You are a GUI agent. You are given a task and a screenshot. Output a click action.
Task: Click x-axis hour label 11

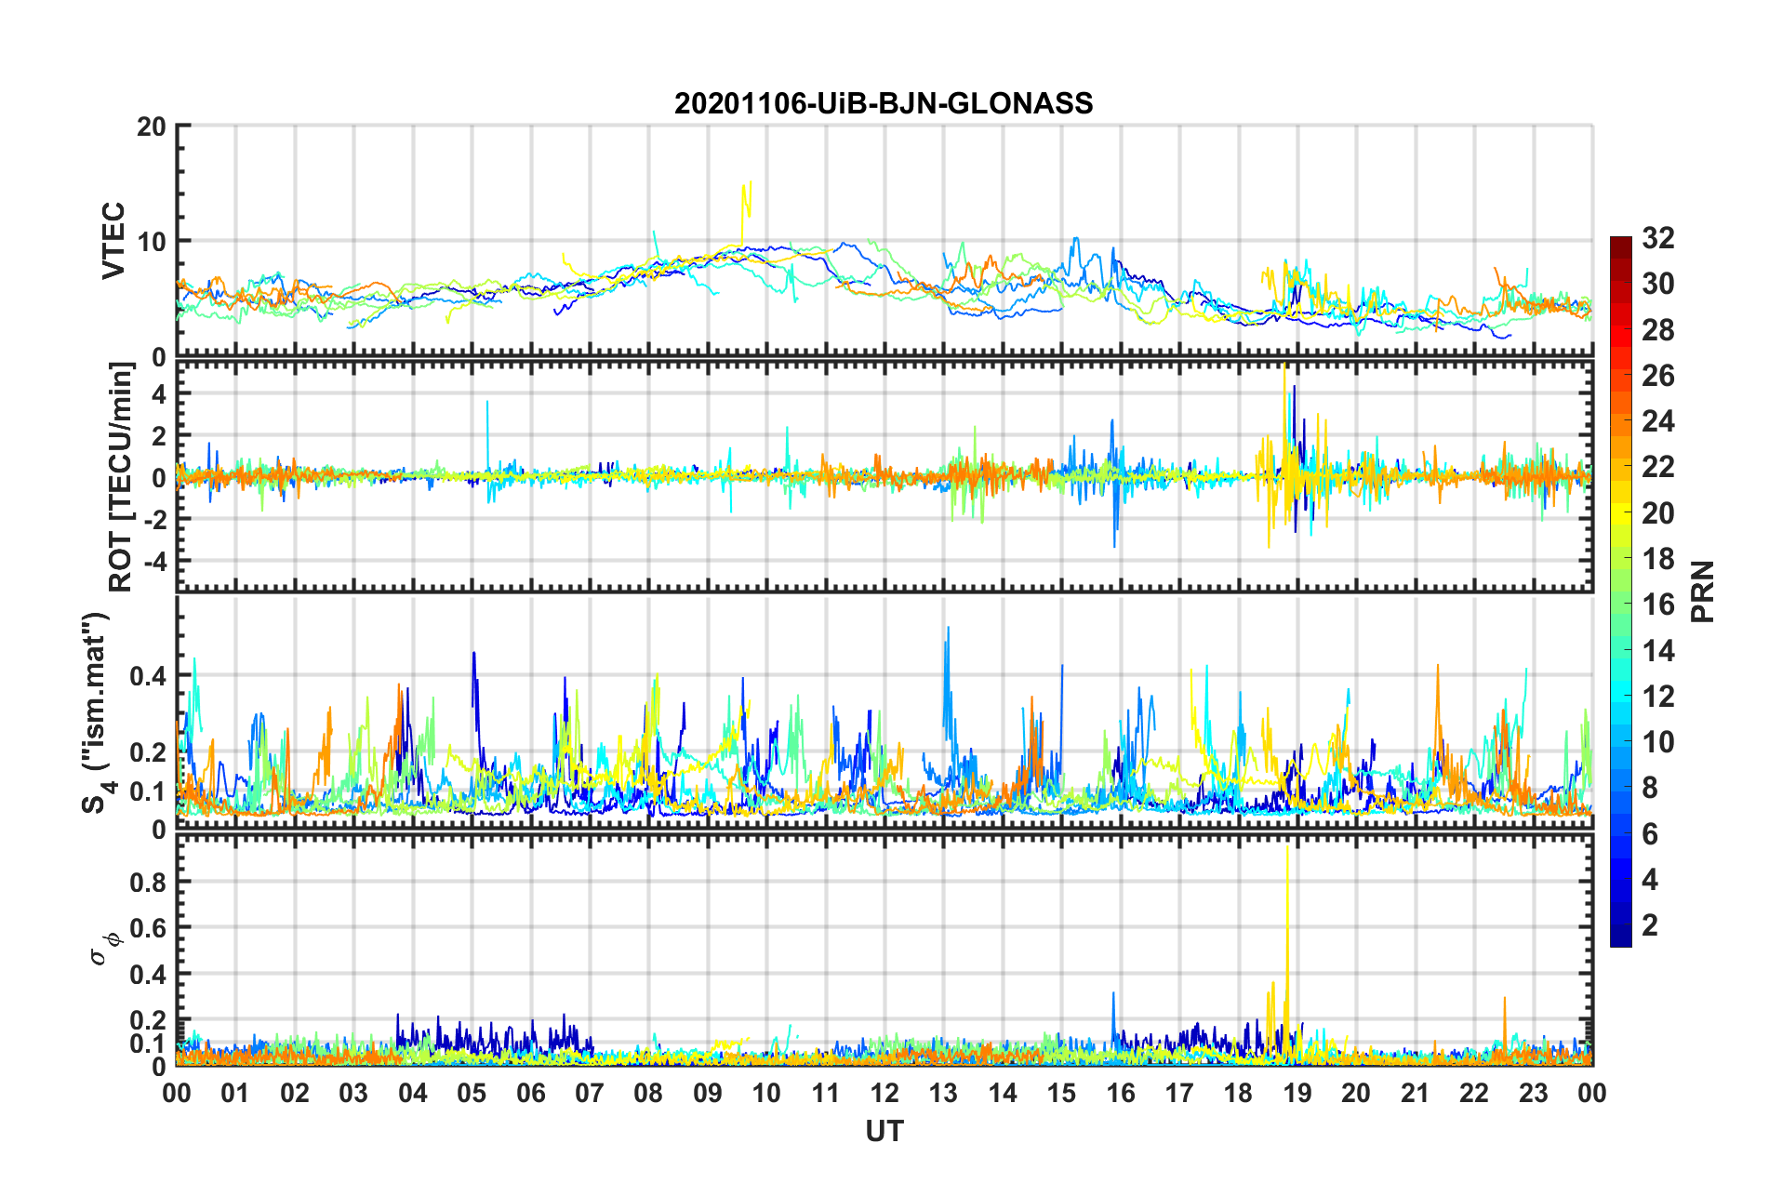[x=826, y=1093]
